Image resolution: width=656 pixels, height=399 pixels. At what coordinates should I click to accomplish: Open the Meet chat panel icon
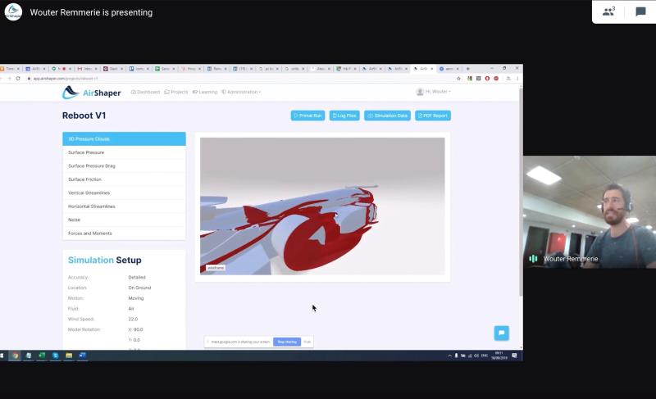(x=640, y=11)
